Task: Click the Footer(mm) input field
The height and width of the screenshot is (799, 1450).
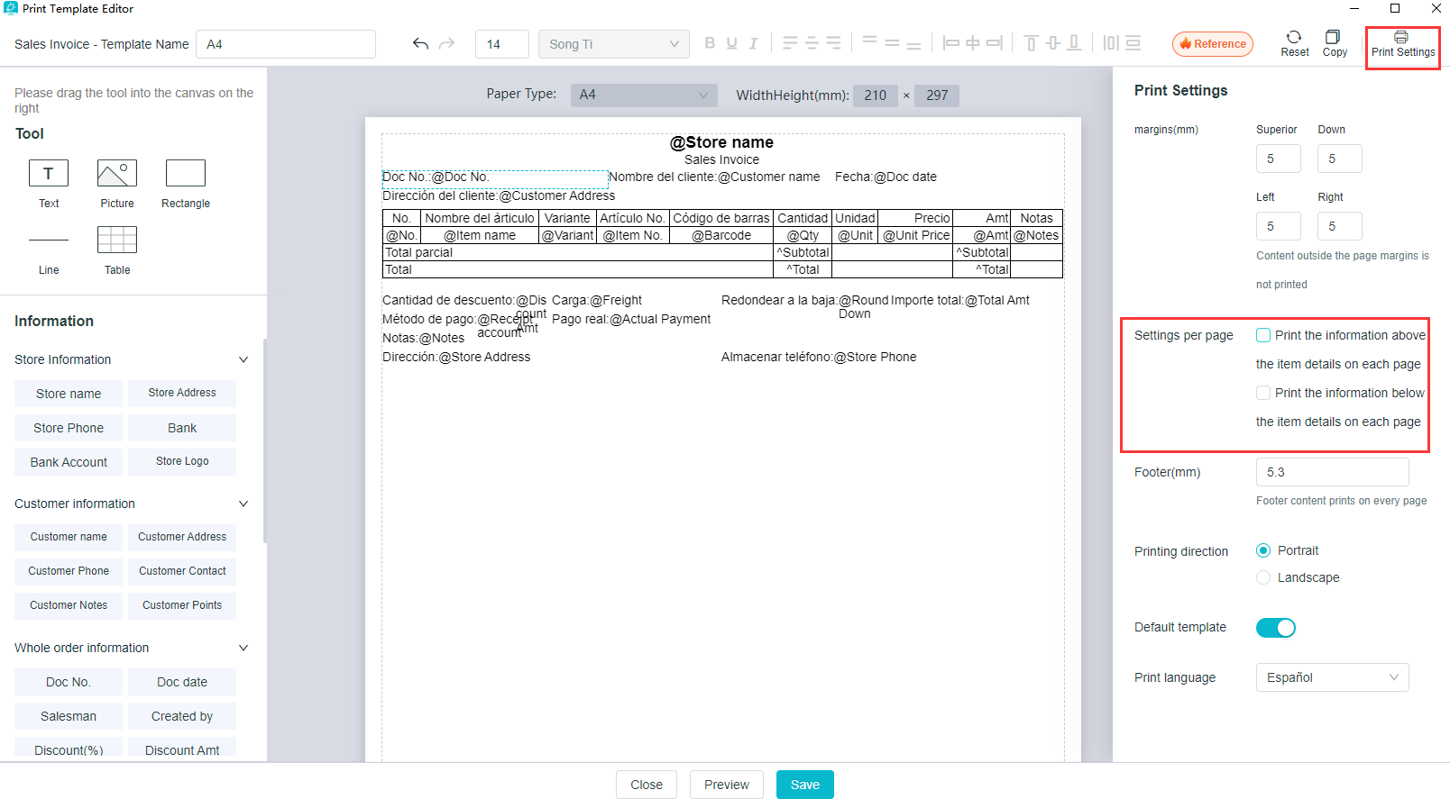Action: 1332,472
